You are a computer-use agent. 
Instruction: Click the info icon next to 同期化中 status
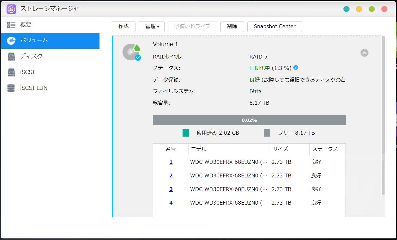click(x=296, y=68)
